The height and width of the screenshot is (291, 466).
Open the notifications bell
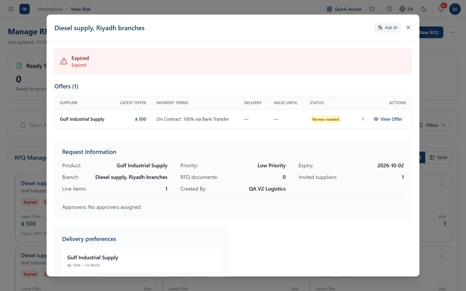pos(441,9)
